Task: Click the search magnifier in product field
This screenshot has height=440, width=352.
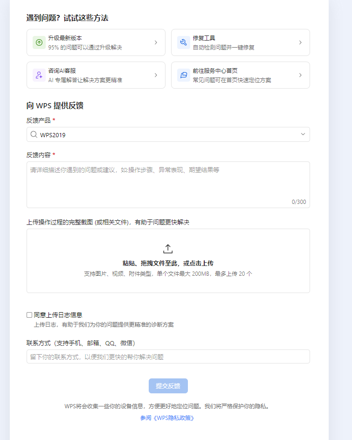Action: [x=34, y=134]
